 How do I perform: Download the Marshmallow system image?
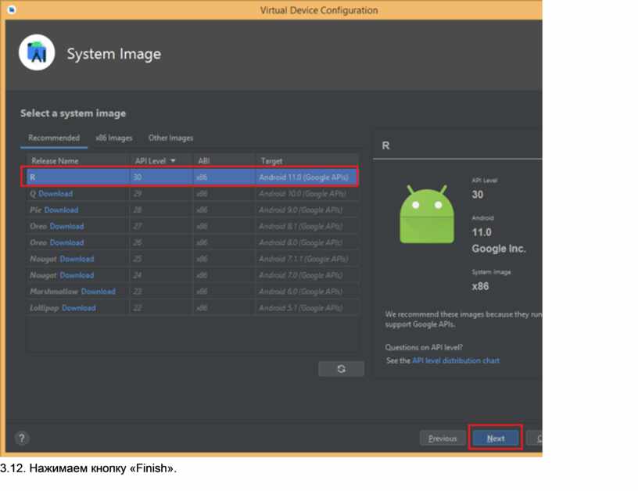pyautogui.click(x=98, y=292)
